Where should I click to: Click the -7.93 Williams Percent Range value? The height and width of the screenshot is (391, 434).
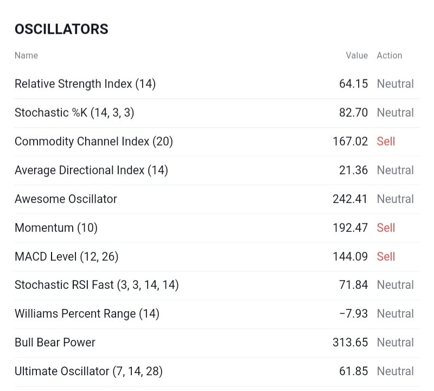click(354, 314)
